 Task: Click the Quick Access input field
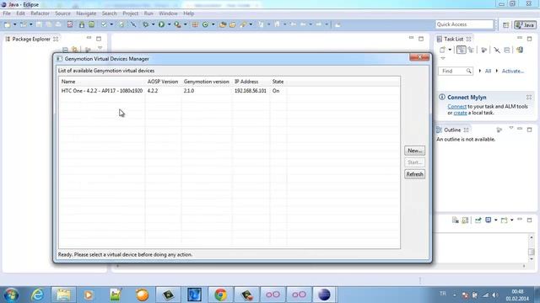click(x=465, y=24)
